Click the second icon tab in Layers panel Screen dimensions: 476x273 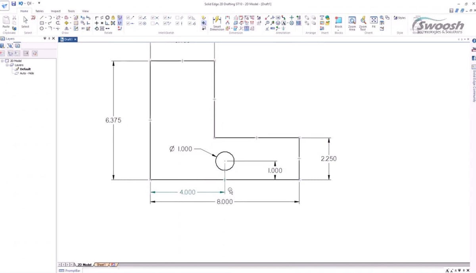(10, 46)
